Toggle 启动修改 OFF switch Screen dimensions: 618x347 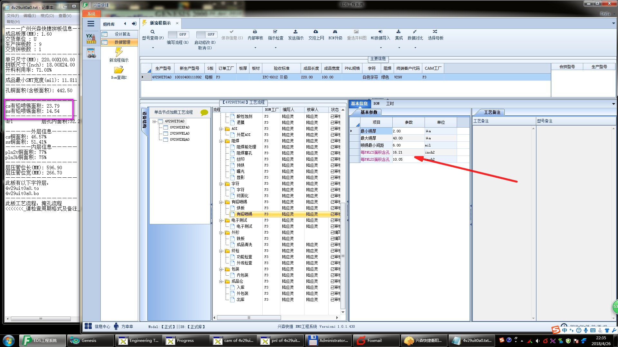point(207,34)
